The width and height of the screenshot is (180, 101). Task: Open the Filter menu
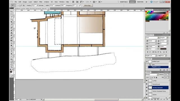pos(40,2)
